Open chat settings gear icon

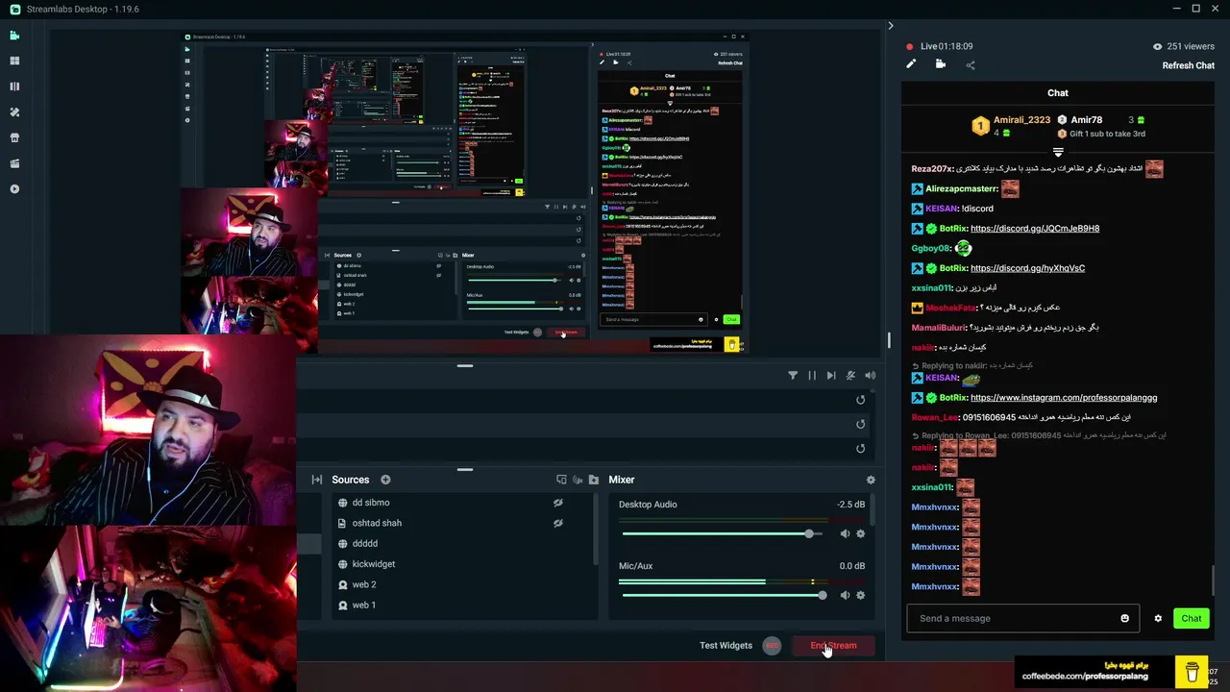(x=1158, y=619)
